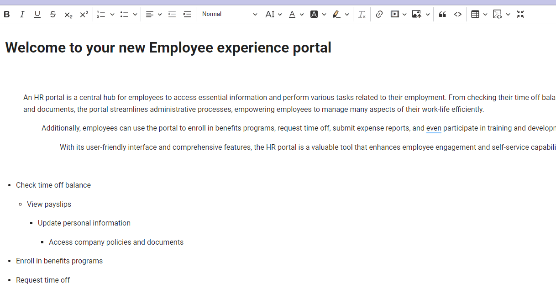Insert a block quote
Viewport: 556px width, 294px height.
tap(442, 14)
